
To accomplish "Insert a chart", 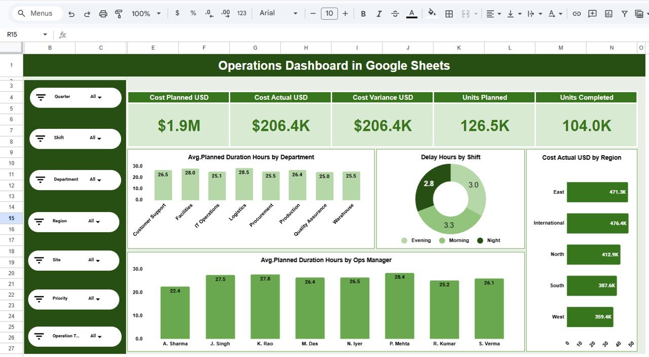I will [608, 14].
